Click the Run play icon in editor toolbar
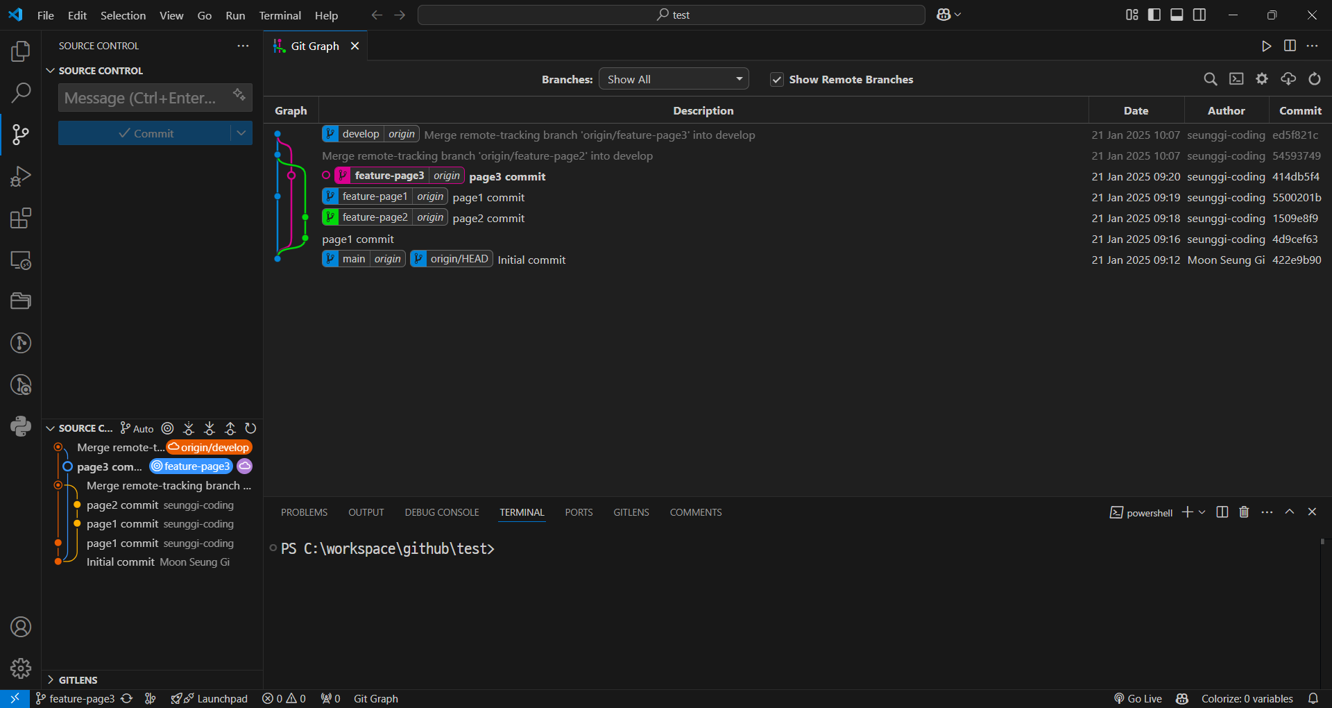1332x708 pixels. coord(1267,46)
